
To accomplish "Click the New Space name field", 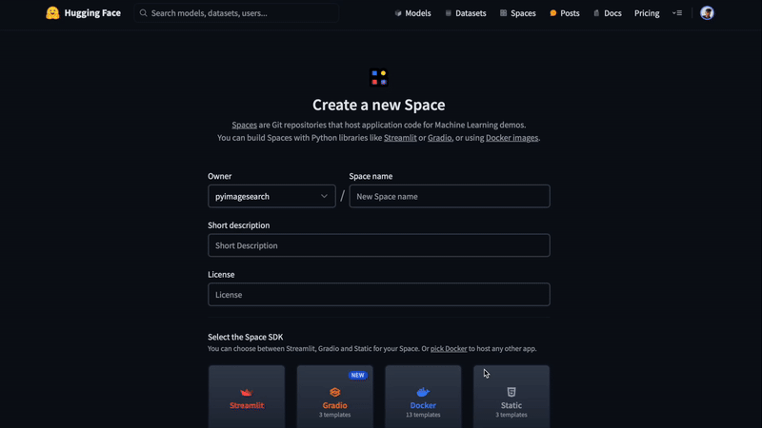I will coord(450,196).
